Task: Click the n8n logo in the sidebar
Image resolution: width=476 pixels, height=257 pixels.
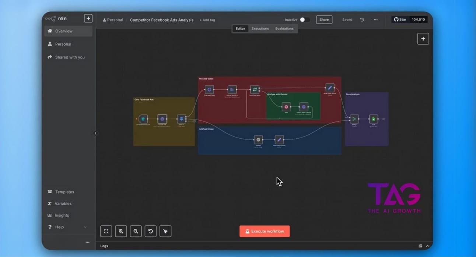Action: [56, 18]
